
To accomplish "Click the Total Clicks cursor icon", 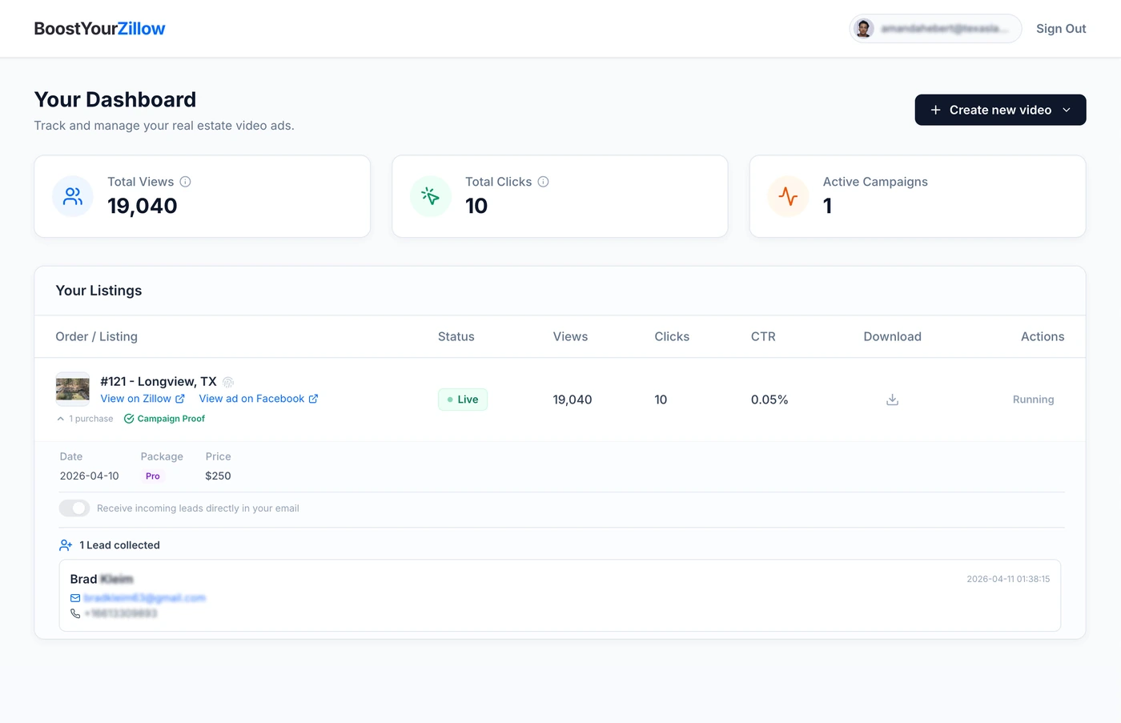I will click(430, 195).
